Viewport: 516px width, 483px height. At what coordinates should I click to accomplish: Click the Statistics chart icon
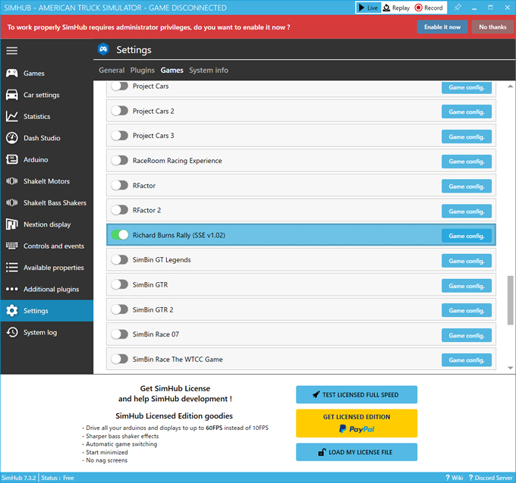(x=12, y=117)
